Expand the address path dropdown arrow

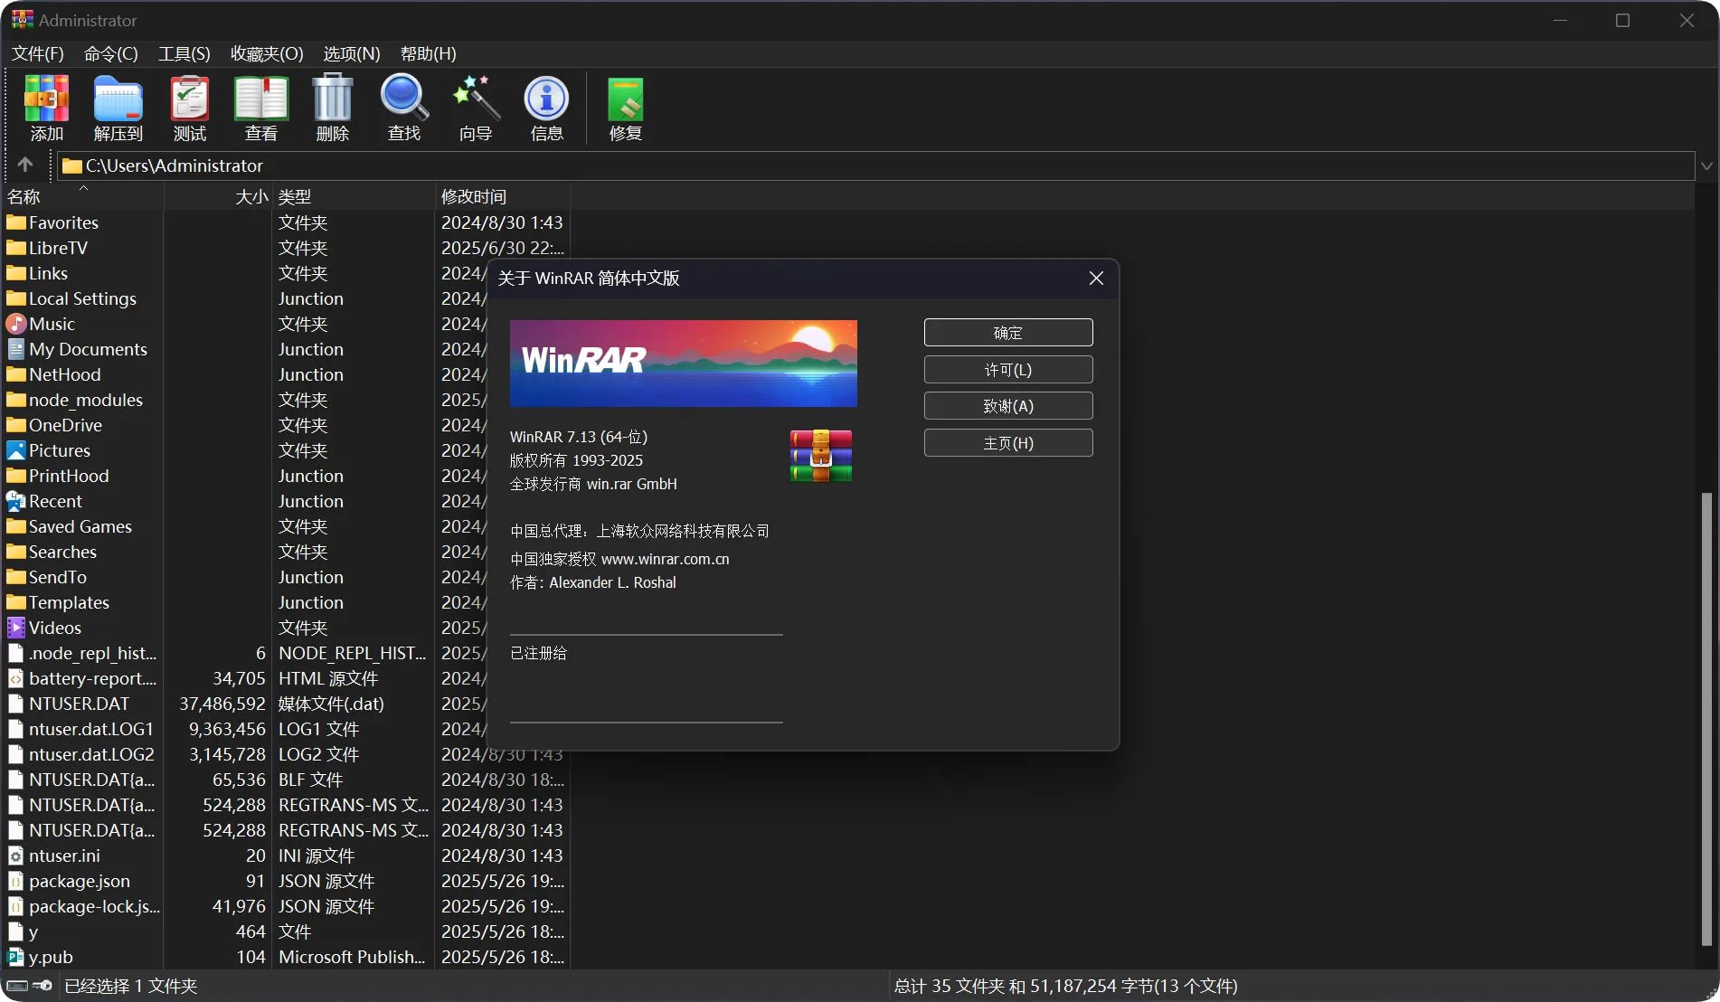[x=1706, y=165]
